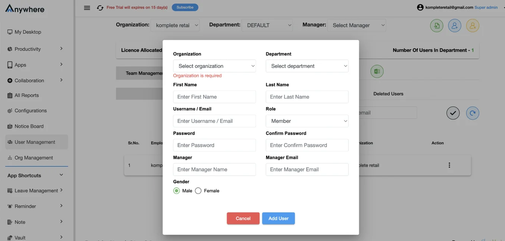
Task: Expand the Productivity chevron in the sidebar
Action: coord(62,49)
